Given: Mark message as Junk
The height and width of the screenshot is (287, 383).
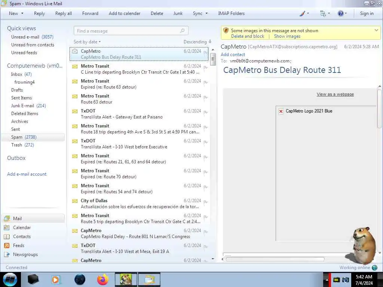Looking at the screenshot, I should click(178, 14).
